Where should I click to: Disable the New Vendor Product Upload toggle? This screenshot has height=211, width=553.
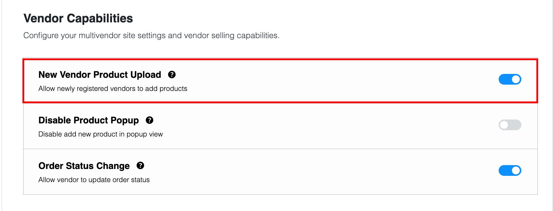510,79
